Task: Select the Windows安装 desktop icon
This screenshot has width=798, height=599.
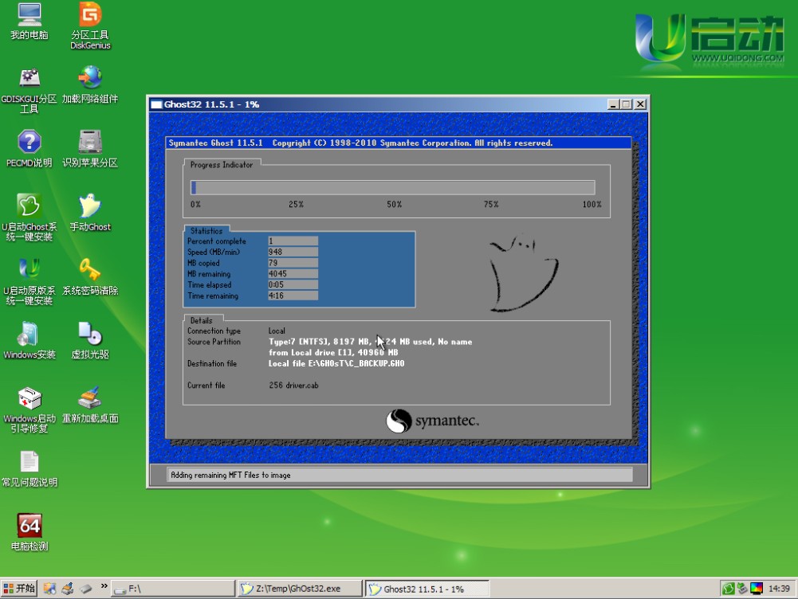Action: 29,341
